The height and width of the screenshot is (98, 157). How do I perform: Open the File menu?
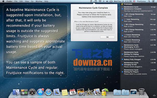[x=16, y=1]
